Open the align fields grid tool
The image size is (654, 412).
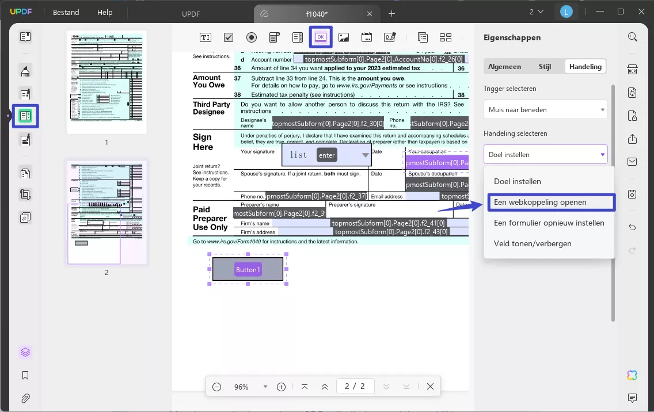click(x=446, y=37)
